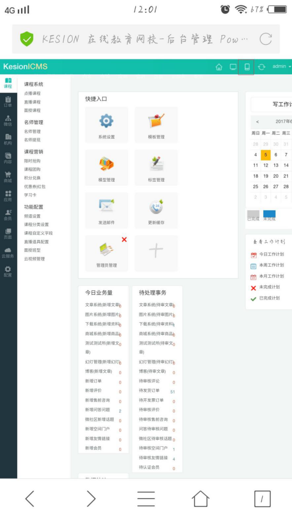Open the 配置 sidebar section
Screen dimensions: 292x519
(8, 271)
